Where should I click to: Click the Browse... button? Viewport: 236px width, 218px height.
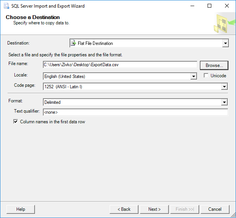pos(214,65)
